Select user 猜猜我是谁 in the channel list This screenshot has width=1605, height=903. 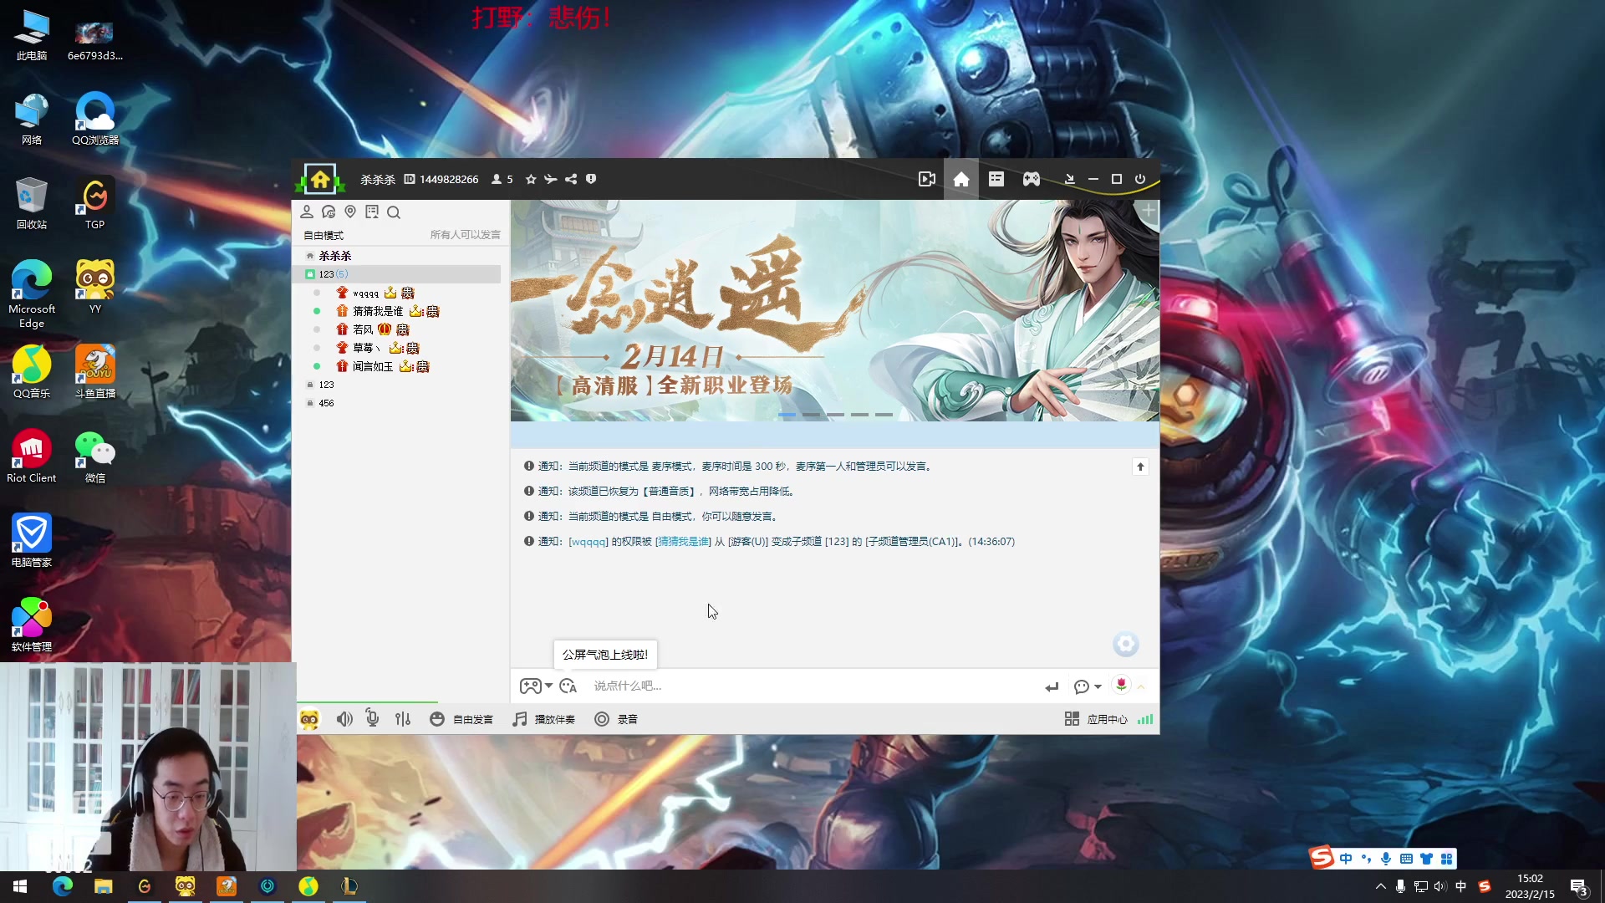[x=378, y=311]
